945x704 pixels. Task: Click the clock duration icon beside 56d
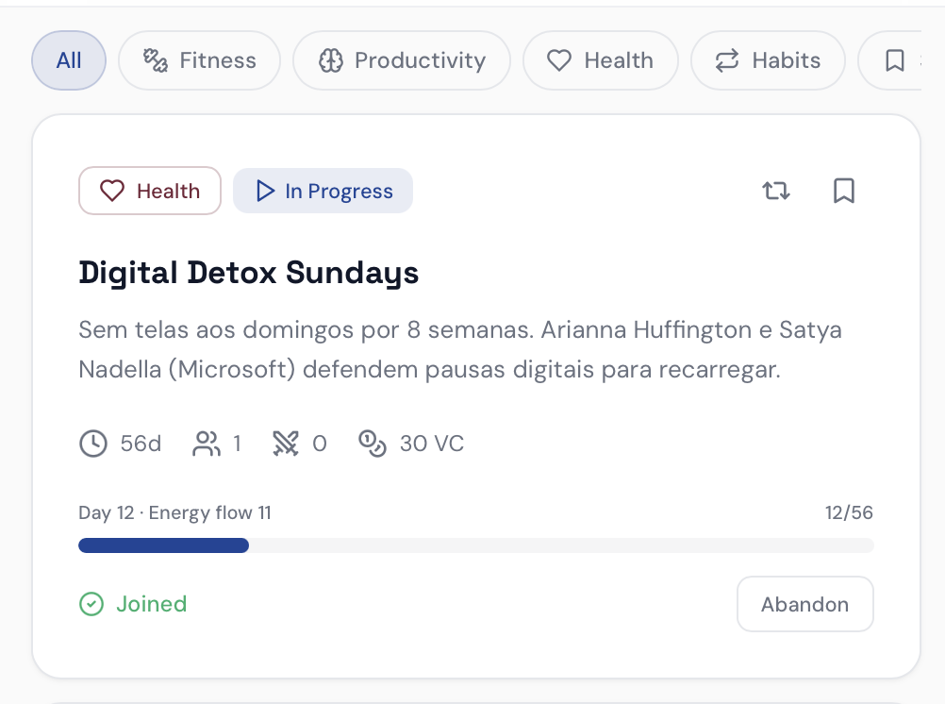tap(93, 444)
